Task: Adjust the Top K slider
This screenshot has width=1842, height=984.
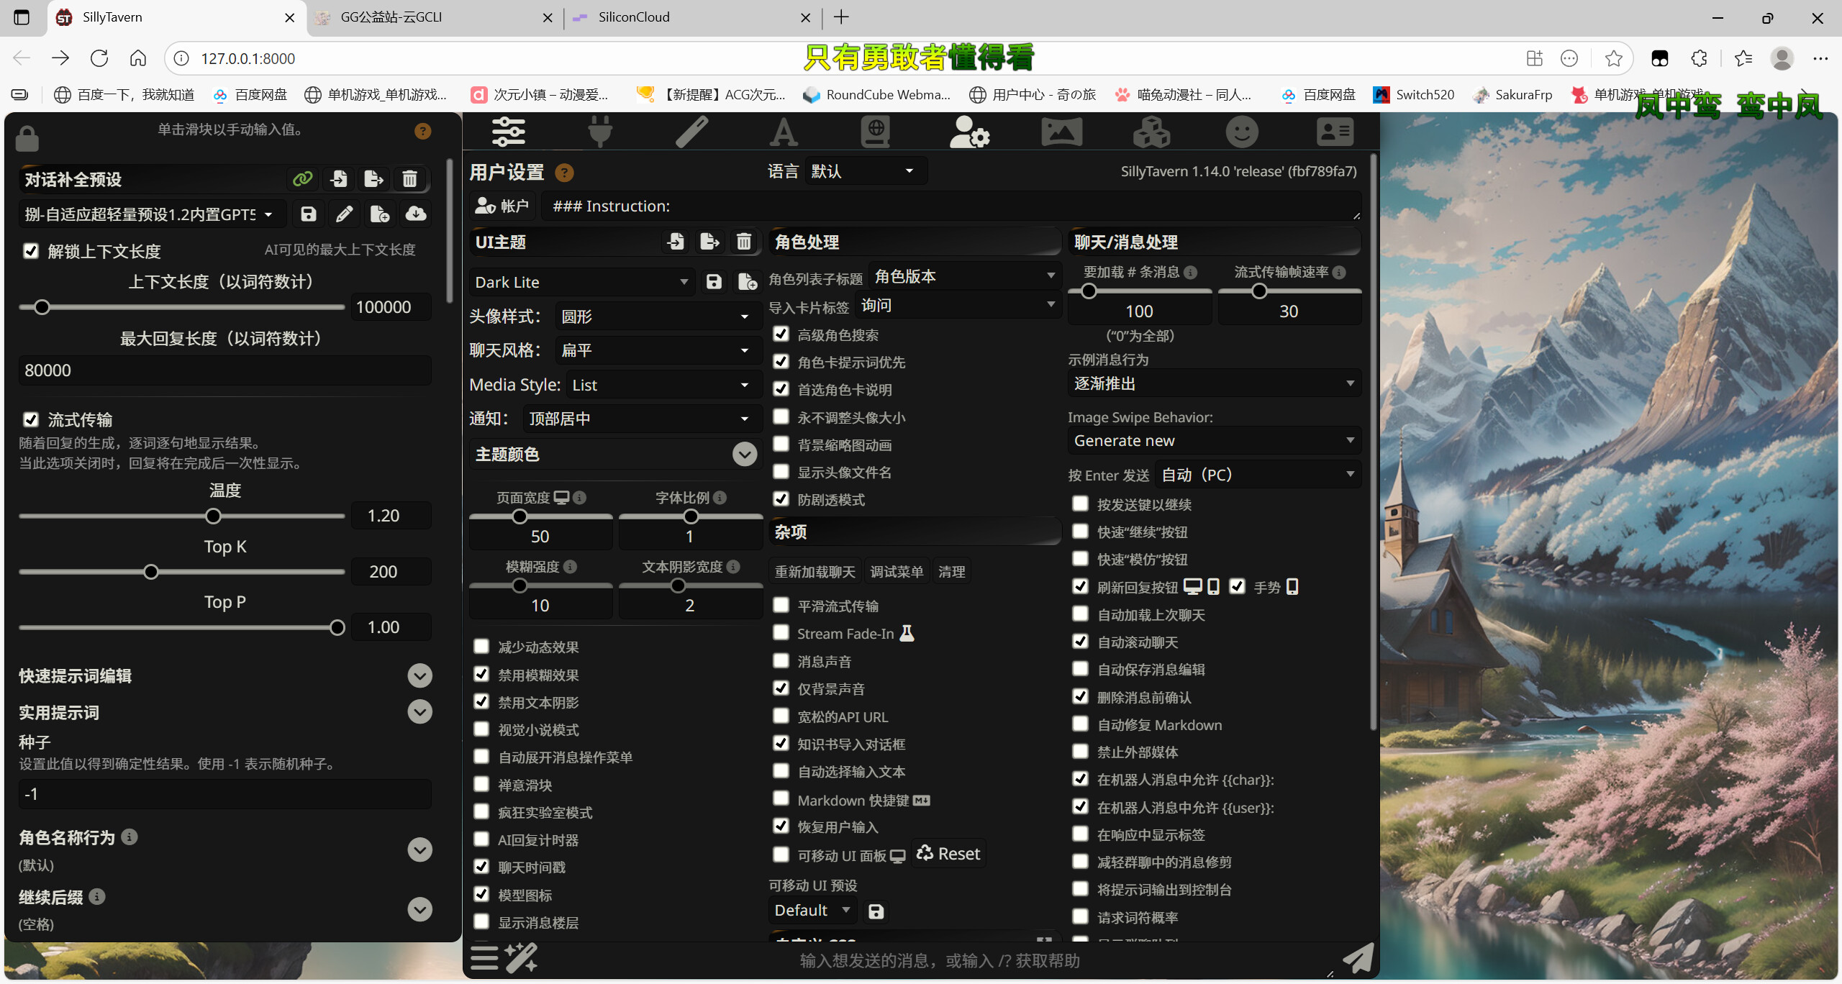Action: 182,572
